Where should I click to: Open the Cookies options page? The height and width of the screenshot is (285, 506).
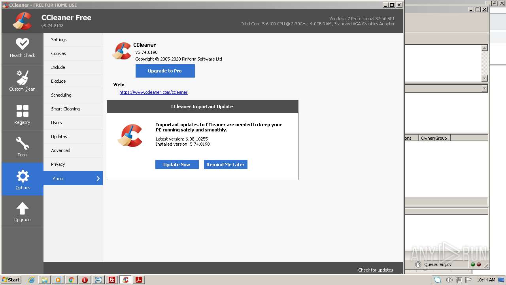[73, 53]
